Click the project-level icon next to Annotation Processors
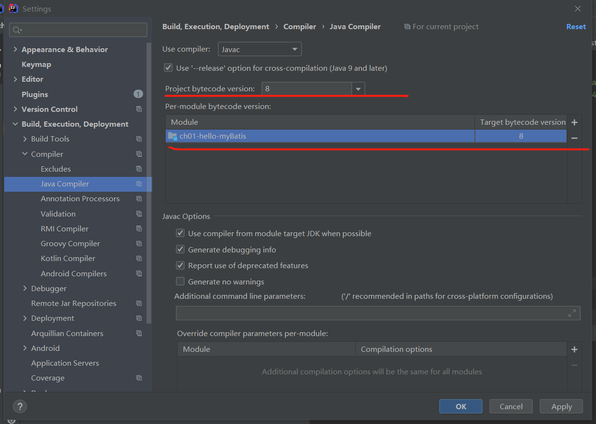The height and width of the screenshot is (424, 596). tap(139, 199)
